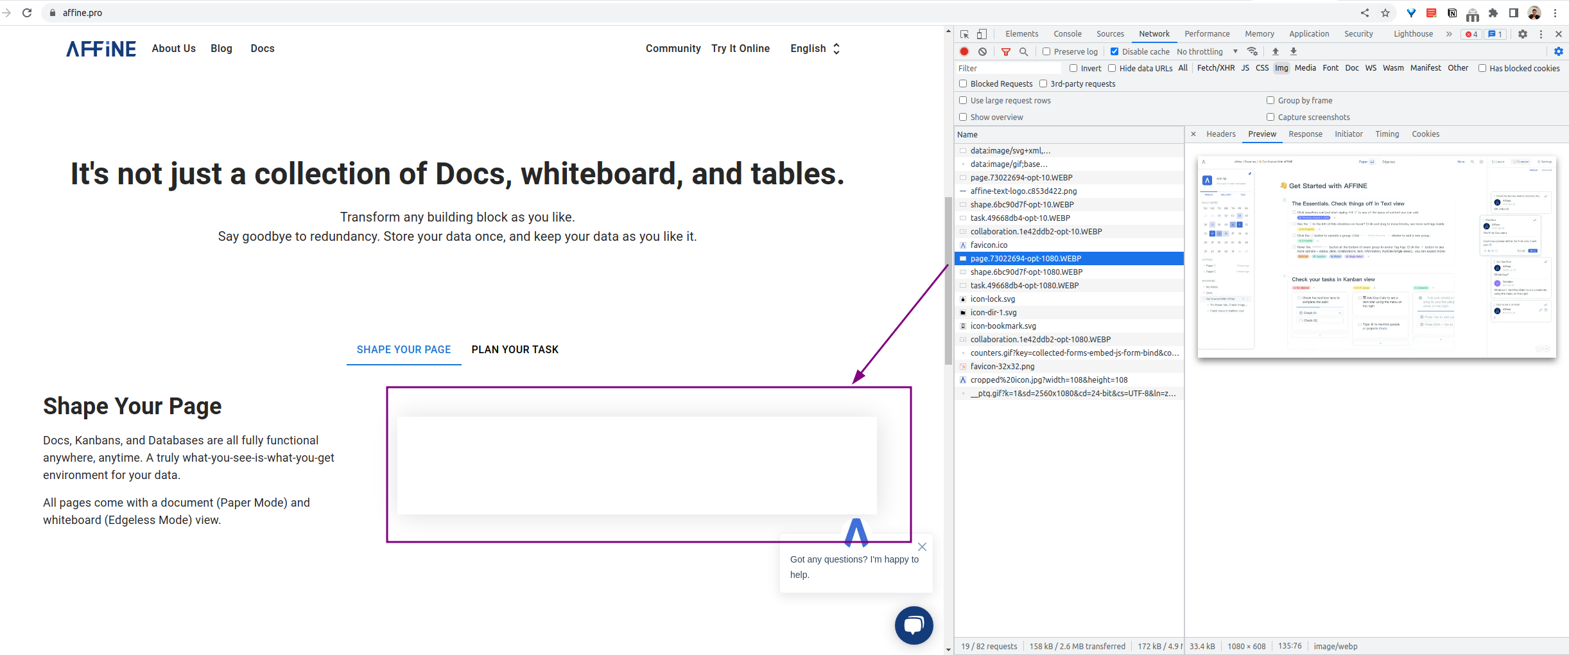Open the blue Network settings gear icon
Screen dimensions: 1569x655
pos(1559,51)
